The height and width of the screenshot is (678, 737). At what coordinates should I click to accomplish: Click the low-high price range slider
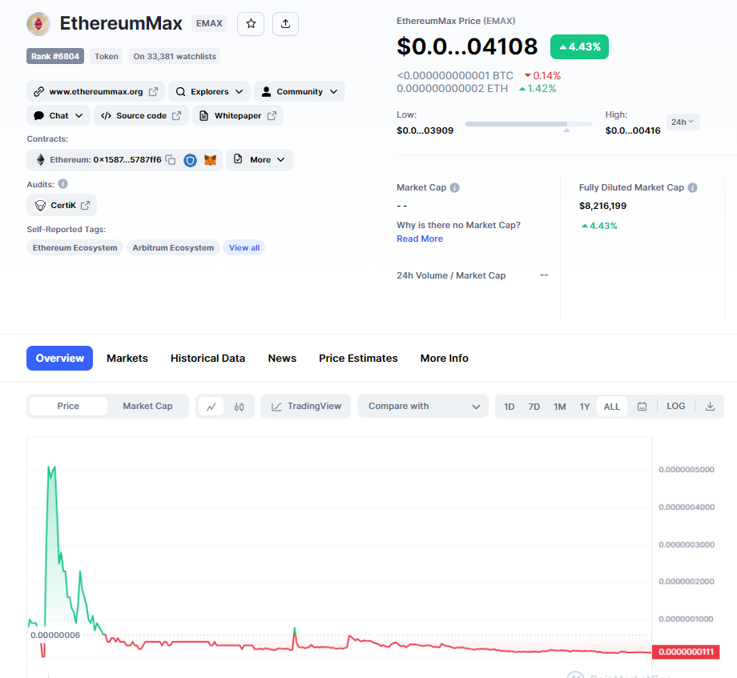pos(529,124)
